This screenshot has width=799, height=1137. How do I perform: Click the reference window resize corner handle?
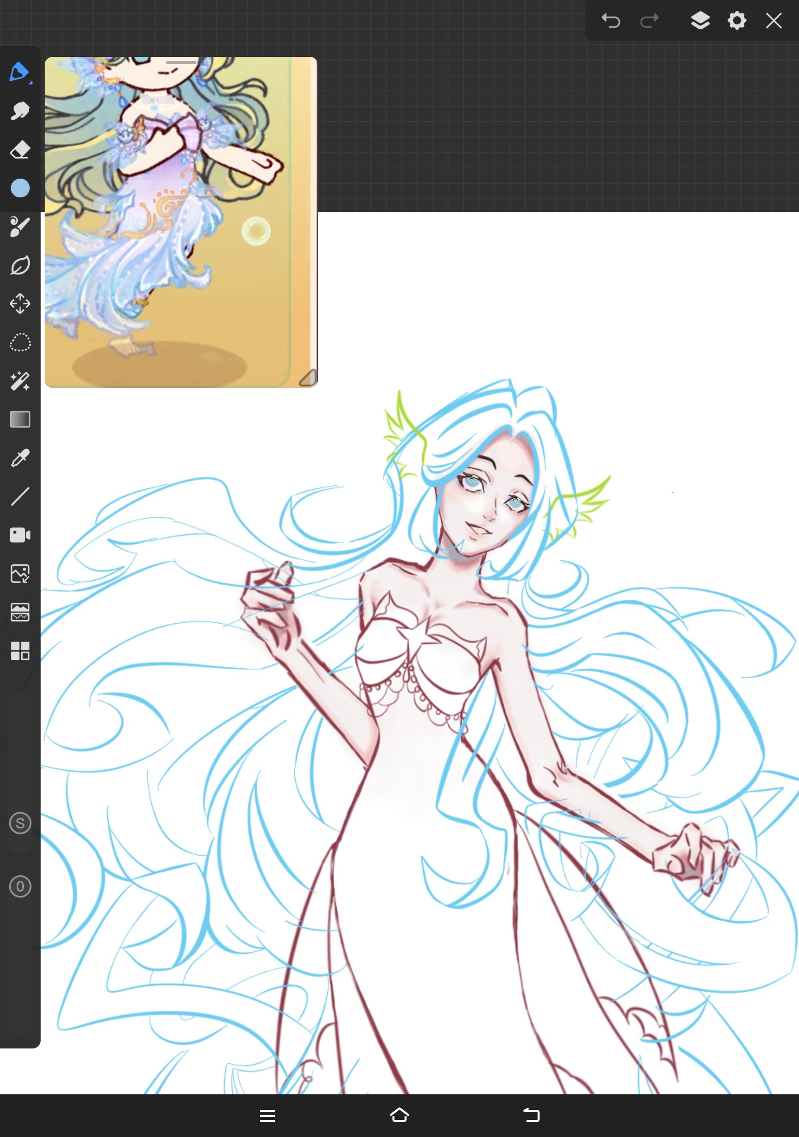click(307, 377)
